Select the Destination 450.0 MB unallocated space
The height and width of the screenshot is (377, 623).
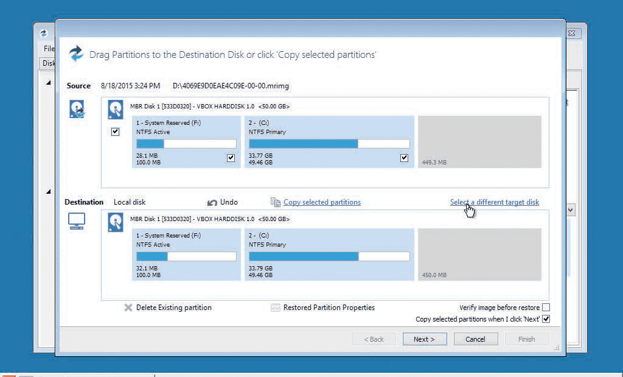click(479, 255)
